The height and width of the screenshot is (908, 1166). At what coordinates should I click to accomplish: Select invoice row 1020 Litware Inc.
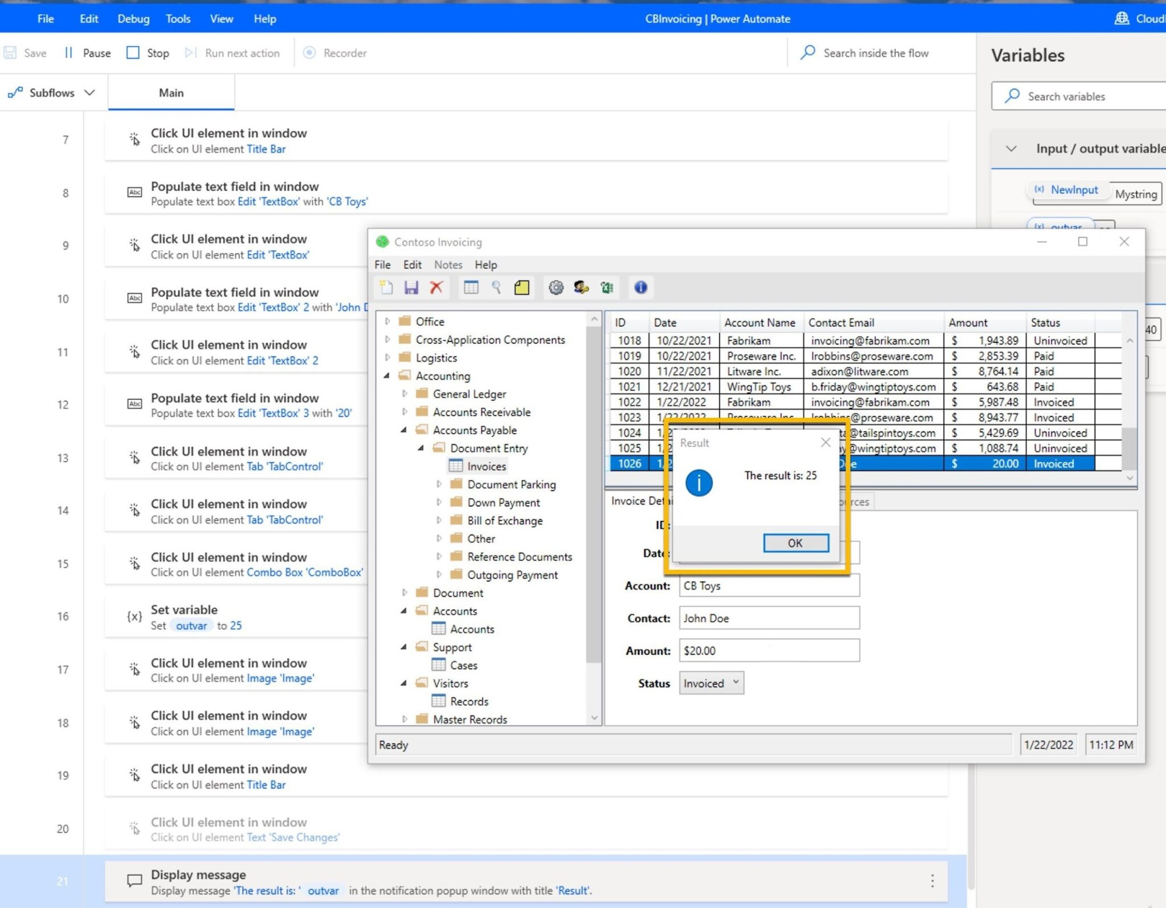point(852,371)
